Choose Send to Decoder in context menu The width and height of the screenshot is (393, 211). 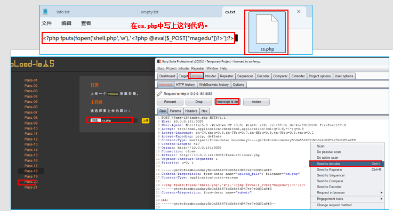pyautogui.click(x=347, y=187)
